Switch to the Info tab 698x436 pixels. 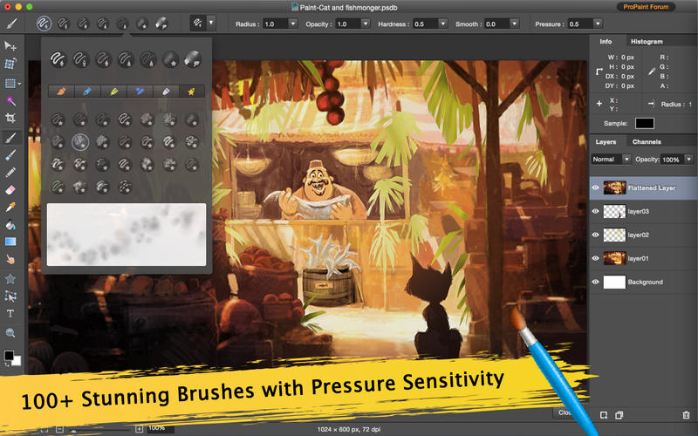(x=606, y=41)
